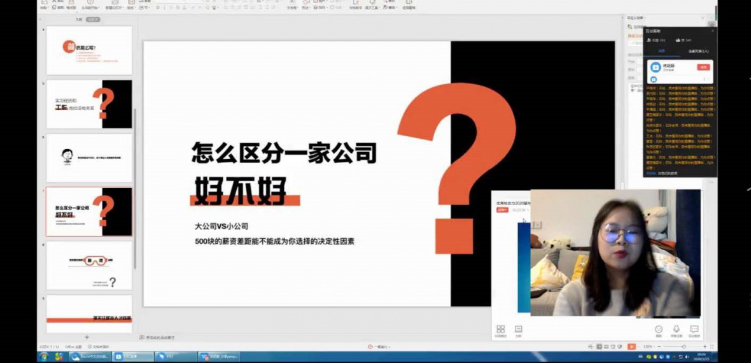Select the Outline tab in slide panel
The width and height of the screenshot is (751, 363).
[x=78, y=20]
